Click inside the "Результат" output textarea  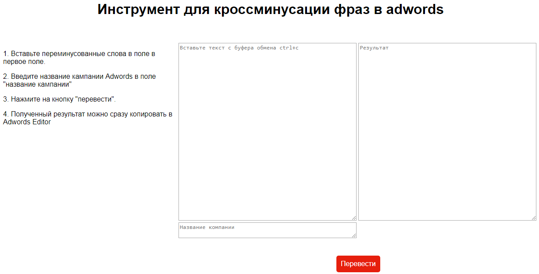[x=447, y=131]
